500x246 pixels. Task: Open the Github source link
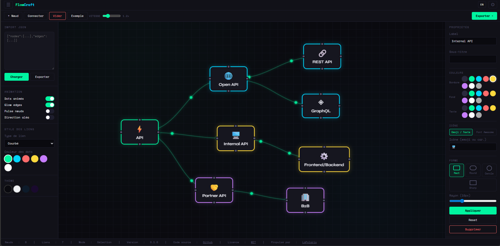207,242
